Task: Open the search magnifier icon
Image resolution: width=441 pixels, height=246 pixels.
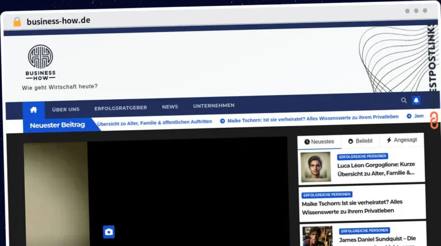Action: (404, 100)
